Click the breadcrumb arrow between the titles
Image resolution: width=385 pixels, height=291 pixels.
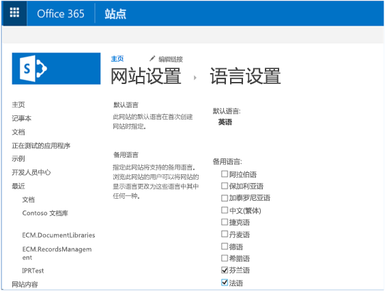195,78
